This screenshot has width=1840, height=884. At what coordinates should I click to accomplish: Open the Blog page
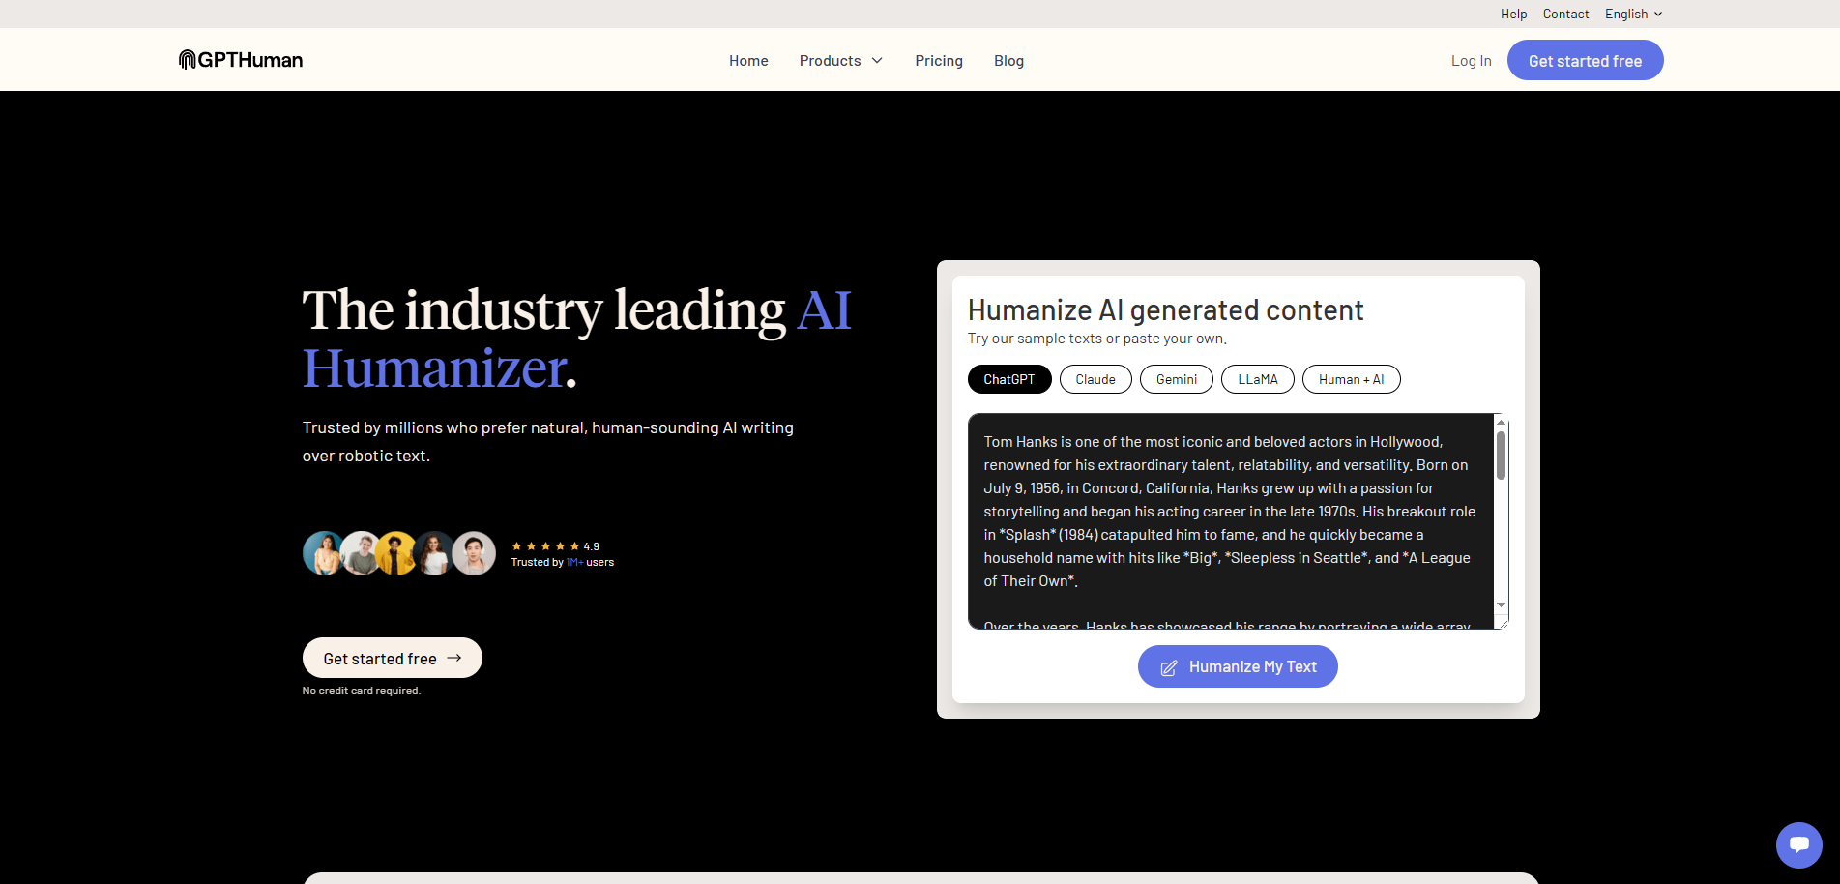point(1008,60)
